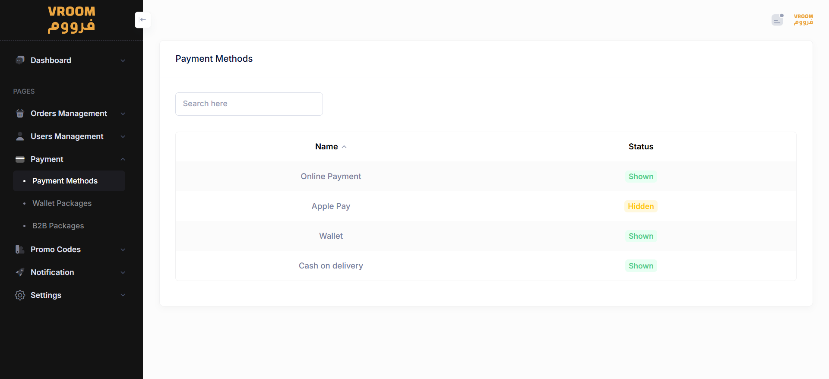829x379 pixels.
Task: Click the Name column sort arrow
Action: [x=344, y=147]
